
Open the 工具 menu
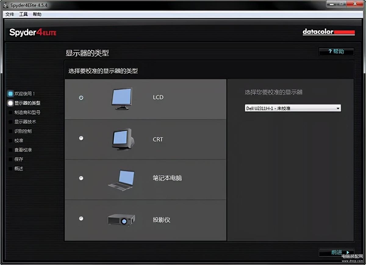[x=23, y=14]
